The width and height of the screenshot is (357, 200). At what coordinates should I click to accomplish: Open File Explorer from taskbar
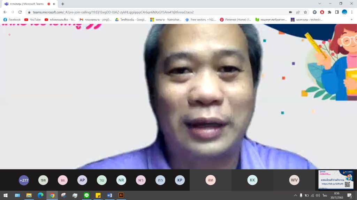point(29,195)
